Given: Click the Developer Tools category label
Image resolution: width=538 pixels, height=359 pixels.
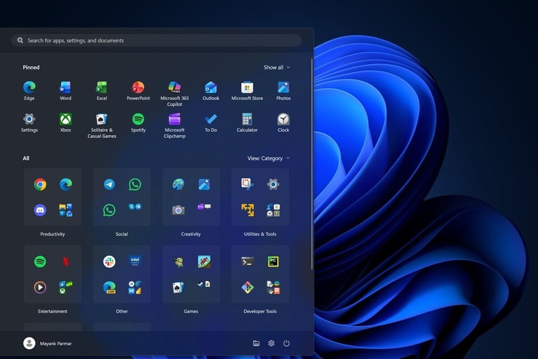Looking at the screenshot, I should pos(260,311).
